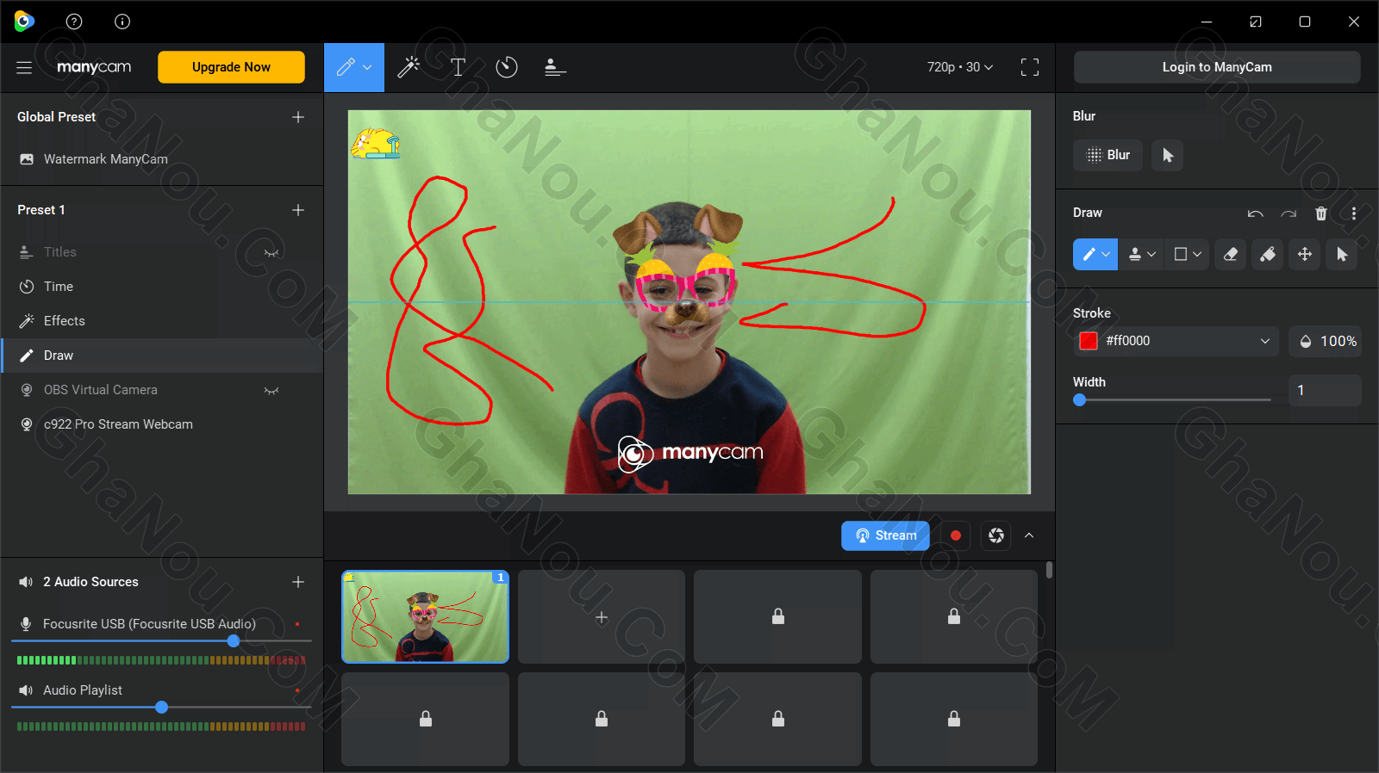Mute the 2 Audio Sources speaker icon
The image size is (1379, 773).
26,582
